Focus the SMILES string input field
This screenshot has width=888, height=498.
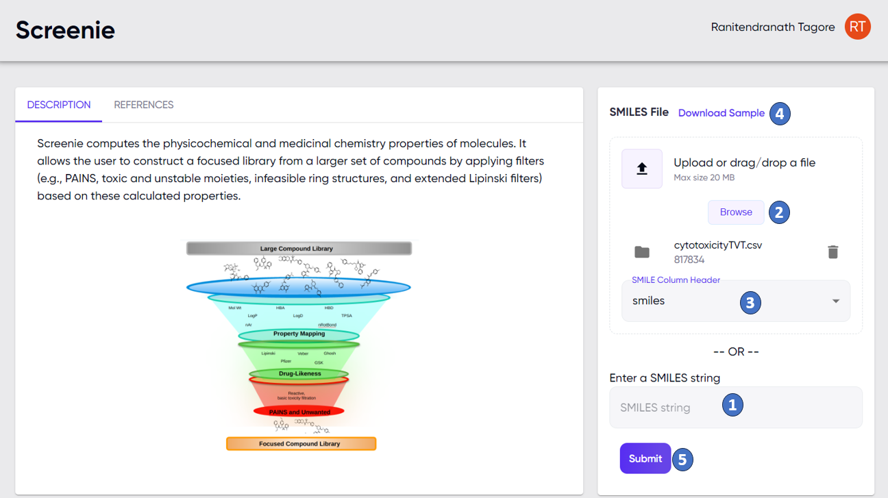[736, 408]
